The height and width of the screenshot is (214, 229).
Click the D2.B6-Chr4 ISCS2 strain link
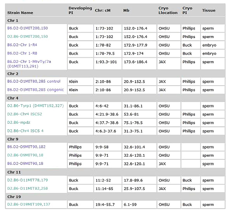pyautogui.click(x=25, y=114)
